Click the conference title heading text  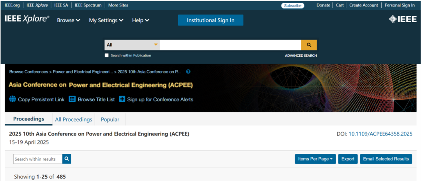point(99,134)
